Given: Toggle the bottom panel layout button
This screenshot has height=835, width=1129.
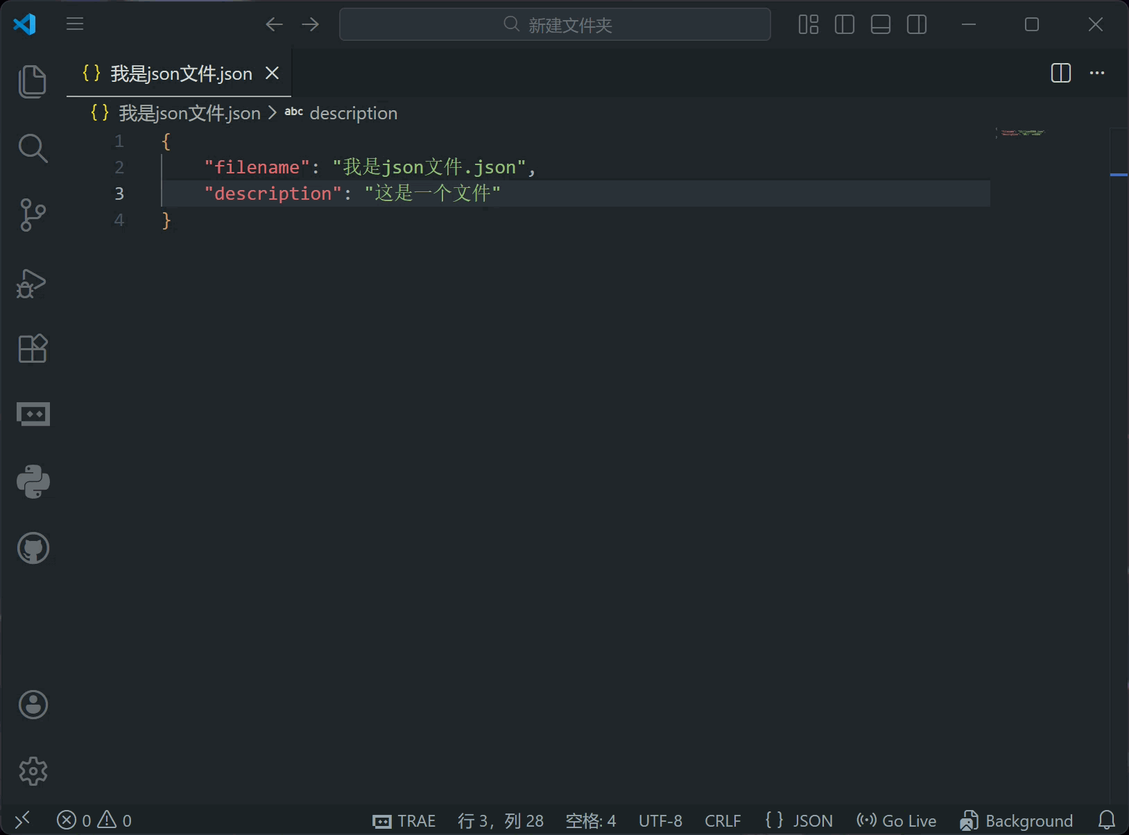Looking at the screenshot, I should point(880,25).
